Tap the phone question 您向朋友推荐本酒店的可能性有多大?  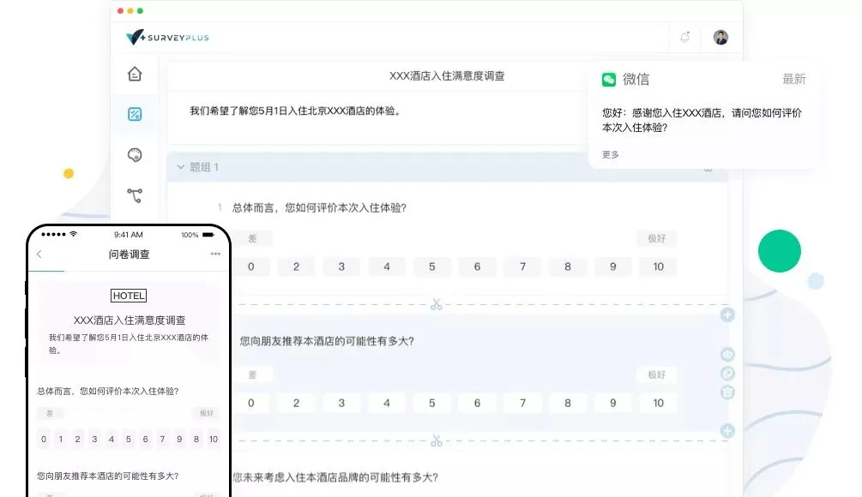point(108,476)
